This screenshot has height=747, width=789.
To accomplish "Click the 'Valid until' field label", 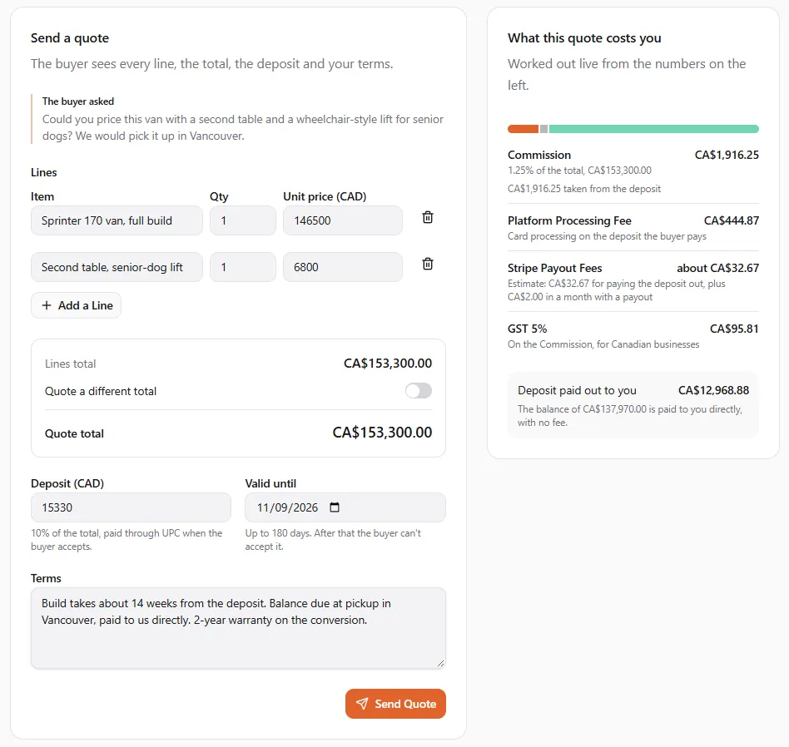I will click(x=270, y=483).
